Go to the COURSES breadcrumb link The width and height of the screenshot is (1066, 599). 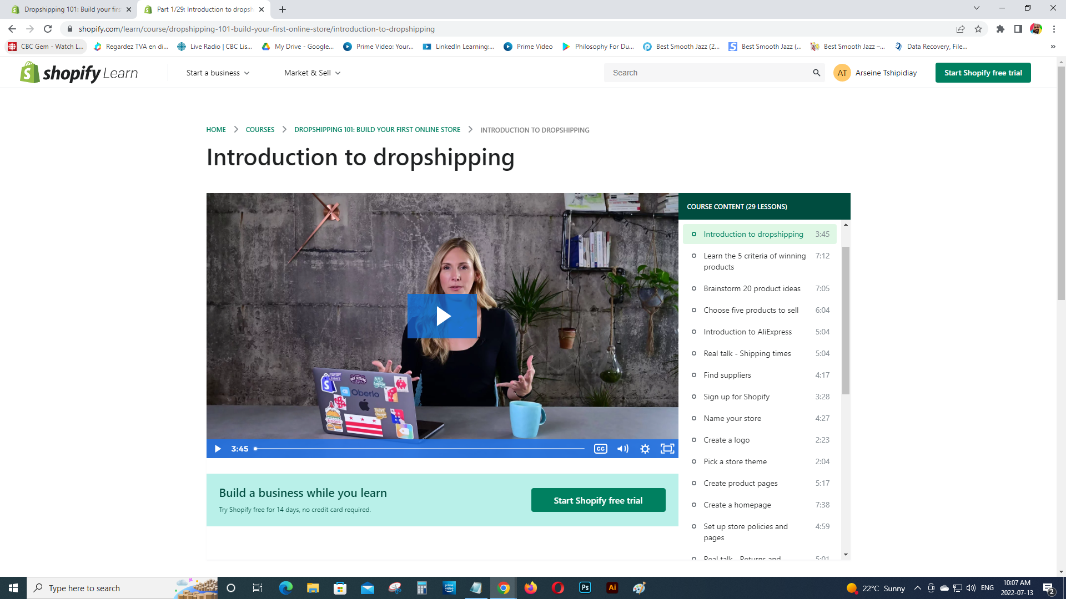pyautogui.click(x=260, y=130)
